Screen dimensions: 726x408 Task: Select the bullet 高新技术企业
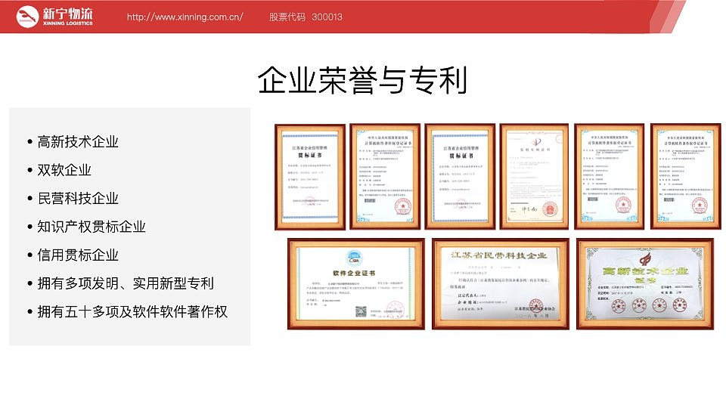pyautogui.click(x=78, y=141)
